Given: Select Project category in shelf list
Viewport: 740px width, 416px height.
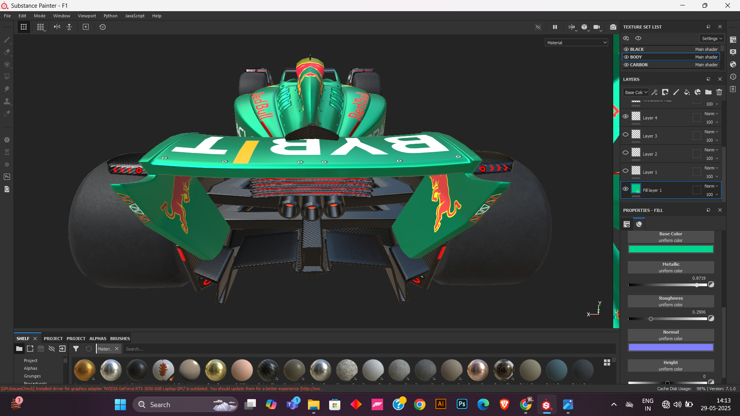Looking at the screenshot, I should coord(30,361).
